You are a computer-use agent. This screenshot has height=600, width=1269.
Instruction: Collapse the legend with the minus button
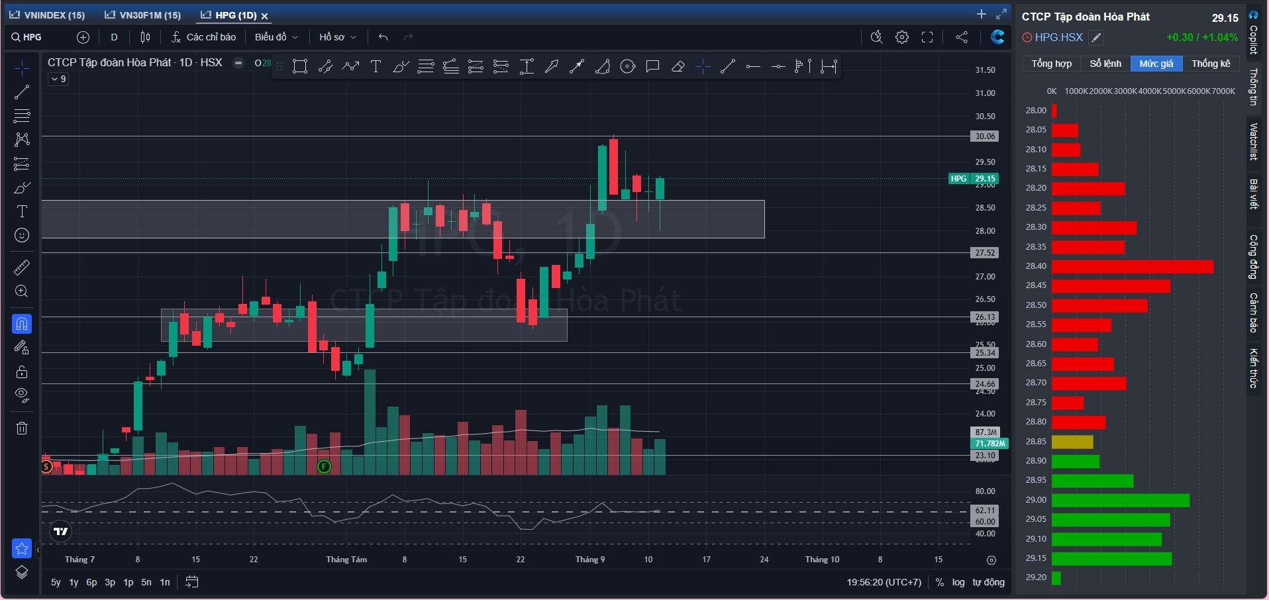[x=238, y=63]
